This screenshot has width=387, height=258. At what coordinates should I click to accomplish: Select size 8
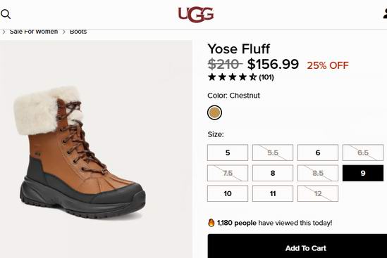(x=273, y=173)
